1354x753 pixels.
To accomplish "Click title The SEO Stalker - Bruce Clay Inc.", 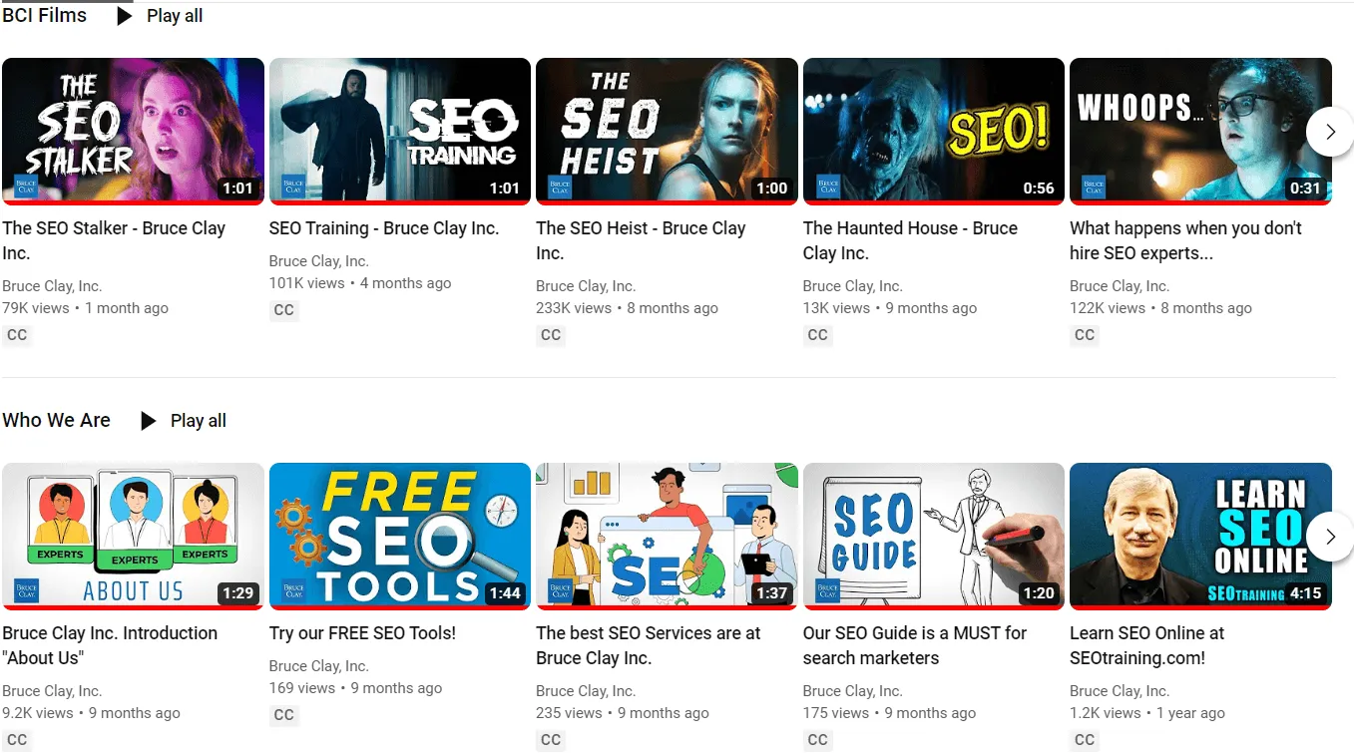I will pos(114,240).
